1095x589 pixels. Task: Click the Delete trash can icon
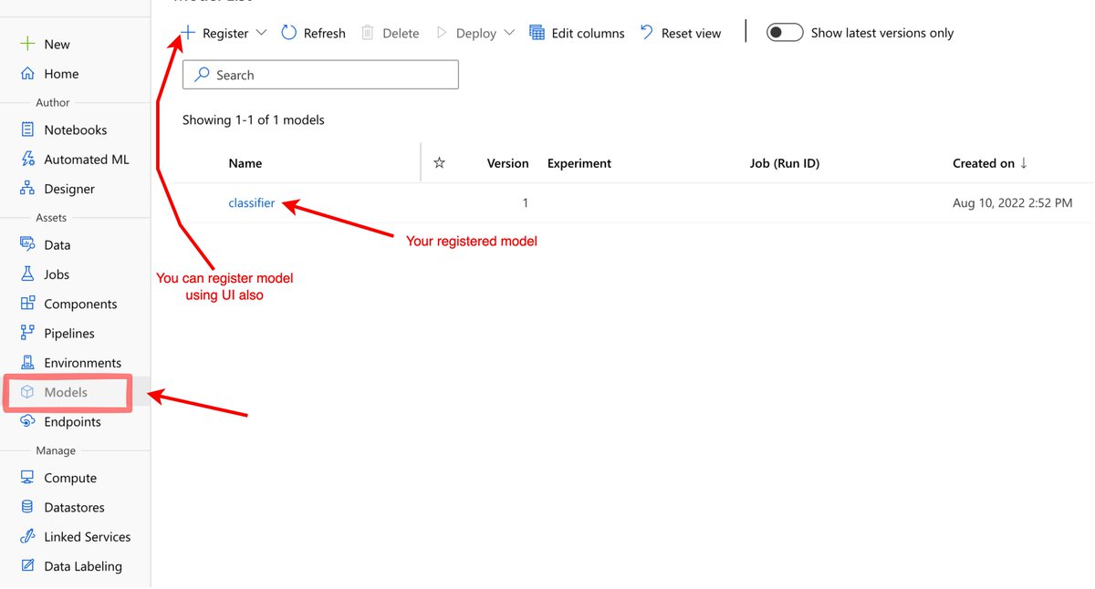click(x=368, y=33)
